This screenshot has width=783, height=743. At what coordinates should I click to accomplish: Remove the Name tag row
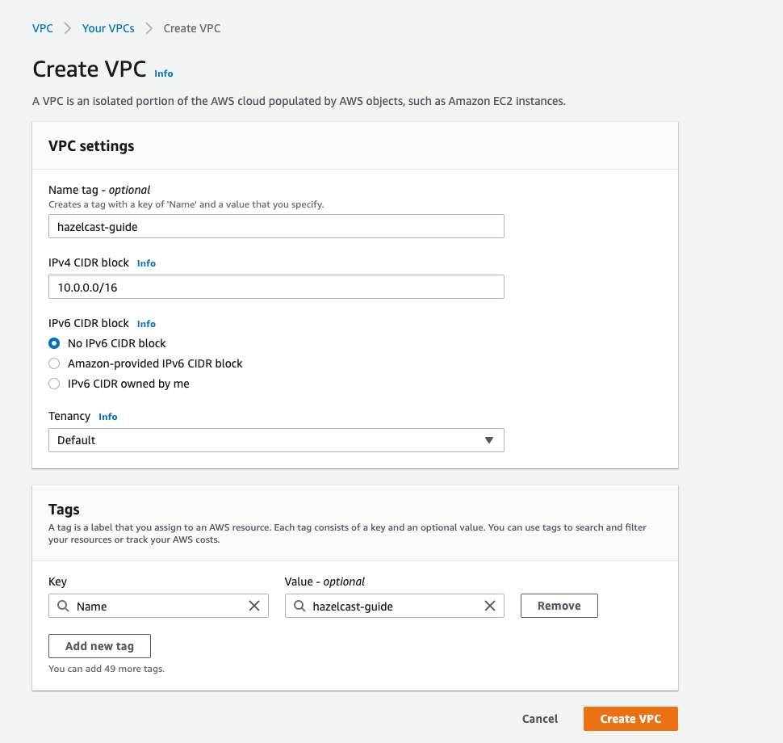pos(559,605)
